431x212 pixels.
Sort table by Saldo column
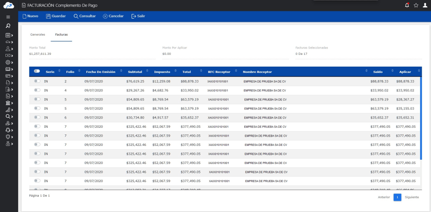[x=377, y=72]
